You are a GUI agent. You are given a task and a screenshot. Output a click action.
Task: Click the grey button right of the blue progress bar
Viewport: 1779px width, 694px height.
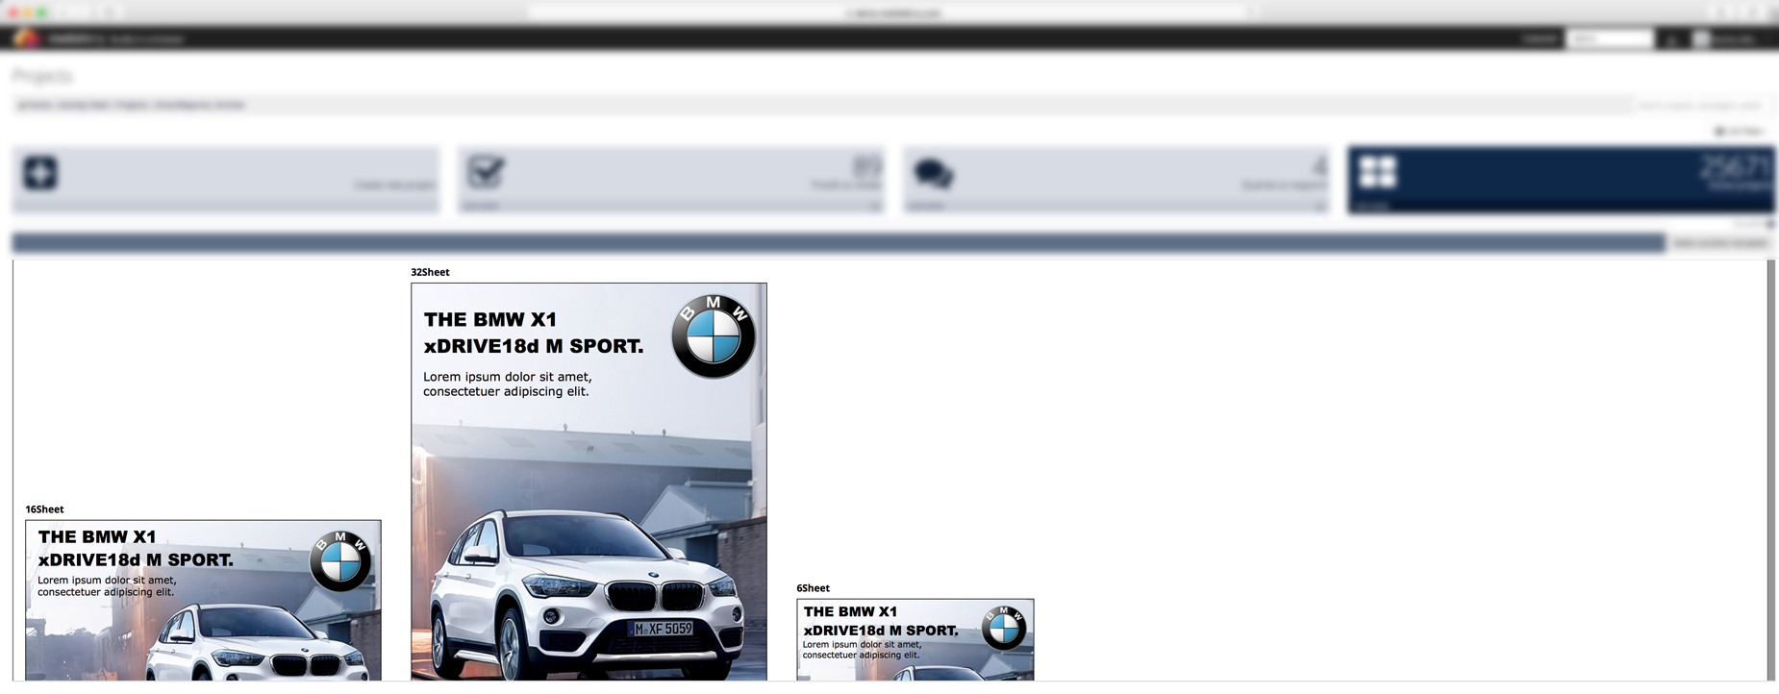pos(1720,243)
